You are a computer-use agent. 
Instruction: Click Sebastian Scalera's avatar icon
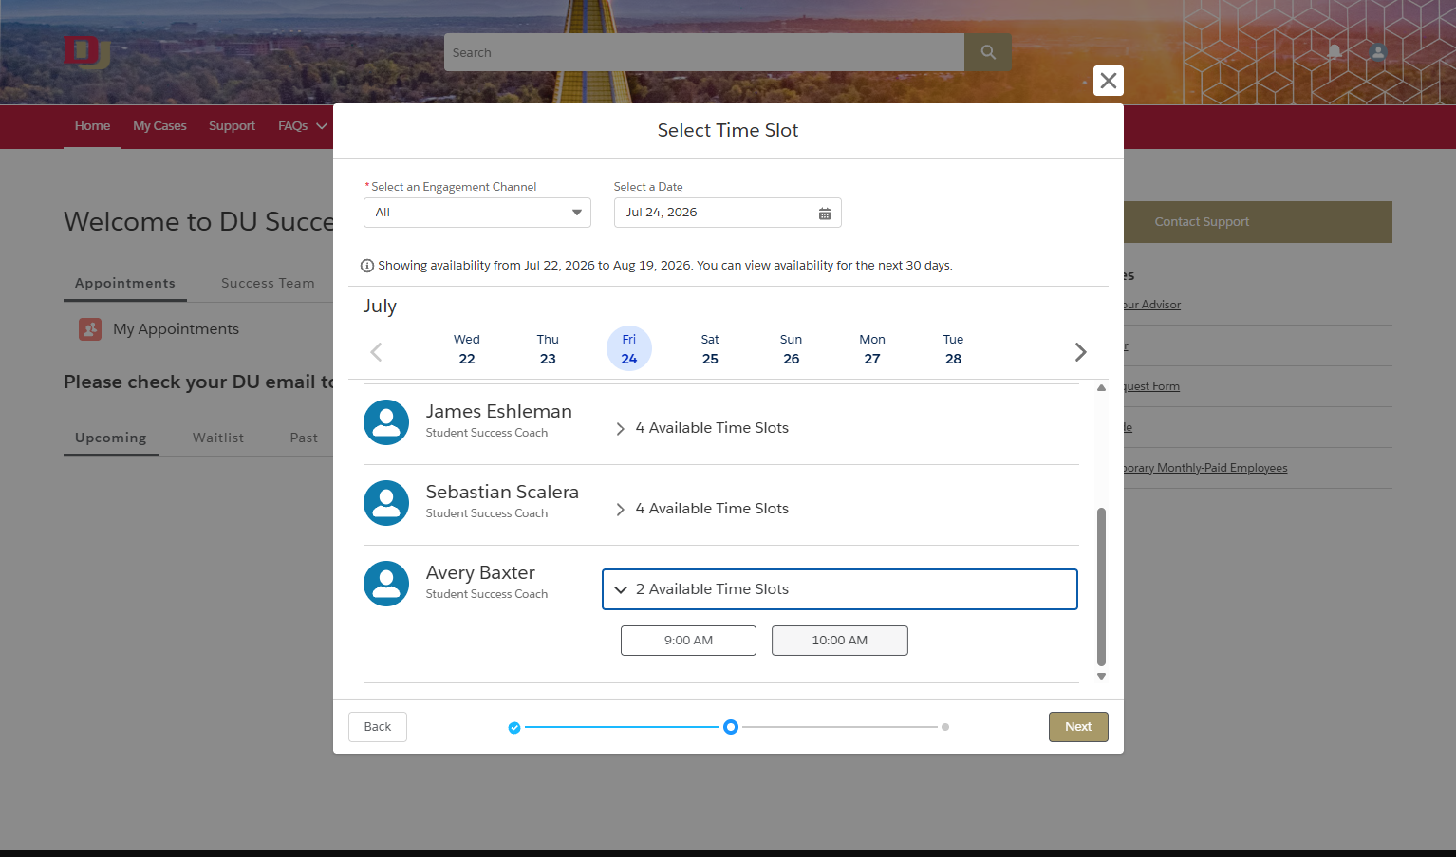pos(386,503)
